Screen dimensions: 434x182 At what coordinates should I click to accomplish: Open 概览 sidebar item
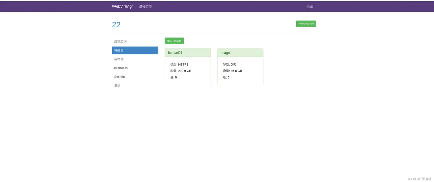click(x=135, y=86)
